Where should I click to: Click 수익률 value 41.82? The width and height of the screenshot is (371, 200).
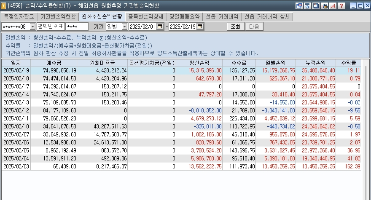[x=354, y=158]
